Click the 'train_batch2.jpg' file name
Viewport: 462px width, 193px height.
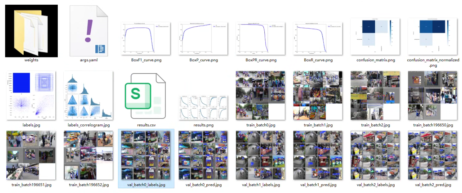coord(375,125)
